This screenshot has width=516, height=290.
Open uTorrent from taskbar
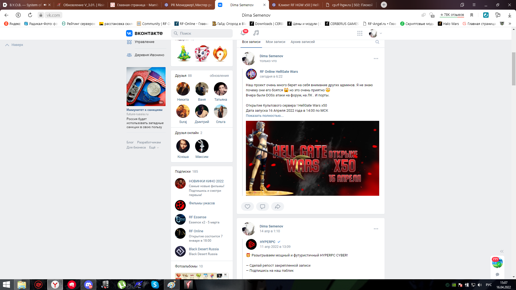point(122,285)
